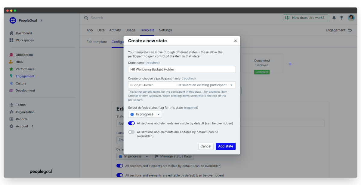This screenshot has height=185, width=361.
Task: Open Reports in the sidebar
Action: click(22, 119)
